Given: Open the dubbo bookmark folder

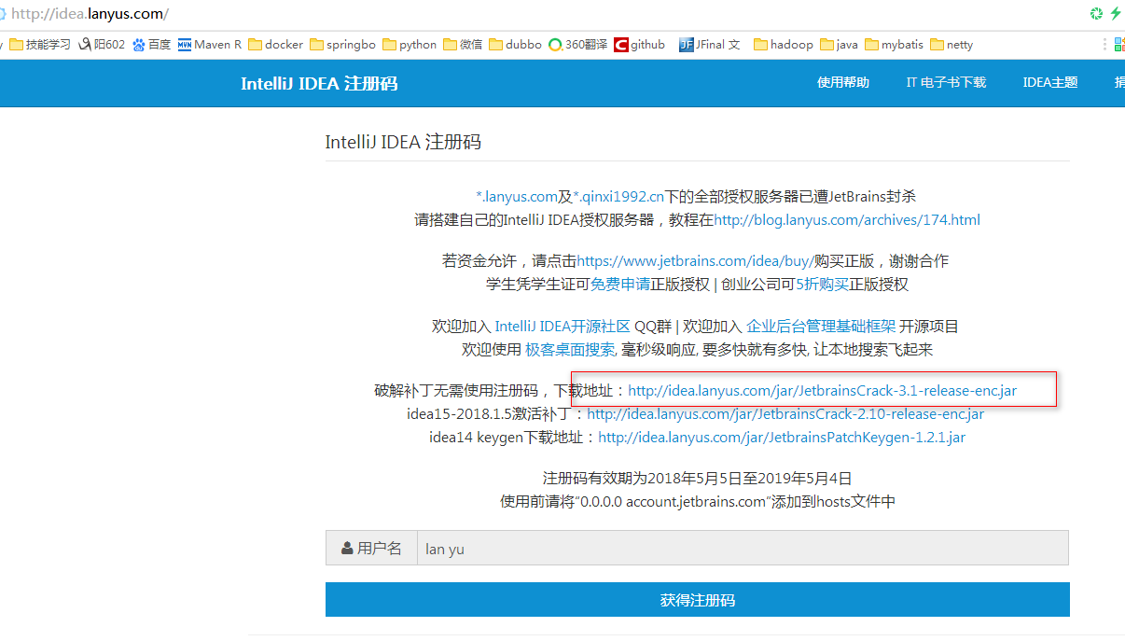Looking at the screenshot, I should point(515,44).
